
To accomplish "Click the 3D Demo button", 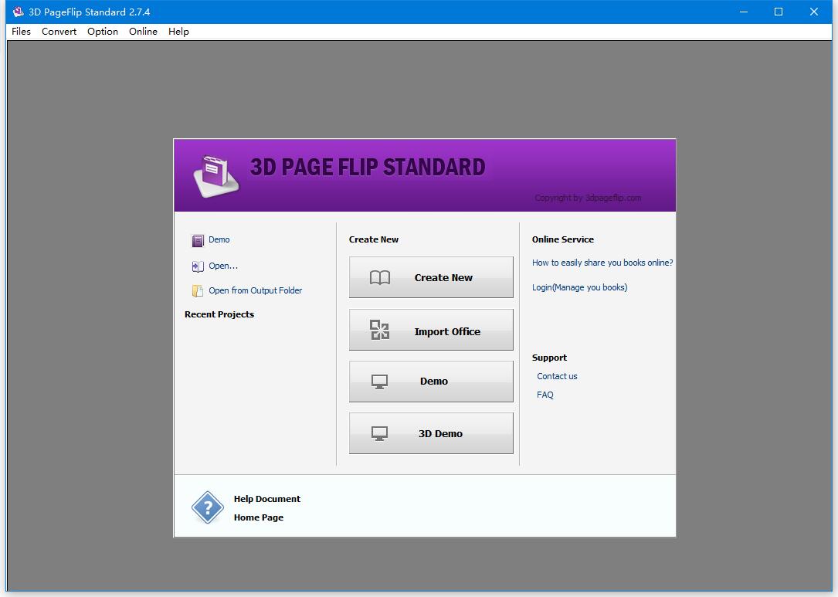I will [x=431, y=433].
